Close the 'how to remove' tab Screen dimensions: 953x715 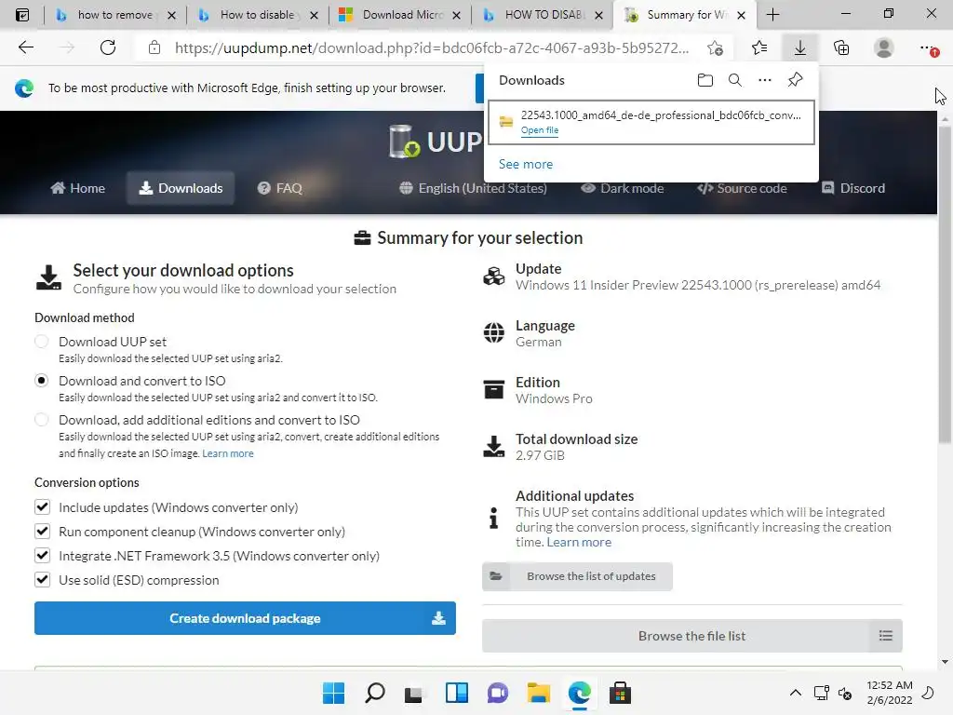tap(171, 15)
